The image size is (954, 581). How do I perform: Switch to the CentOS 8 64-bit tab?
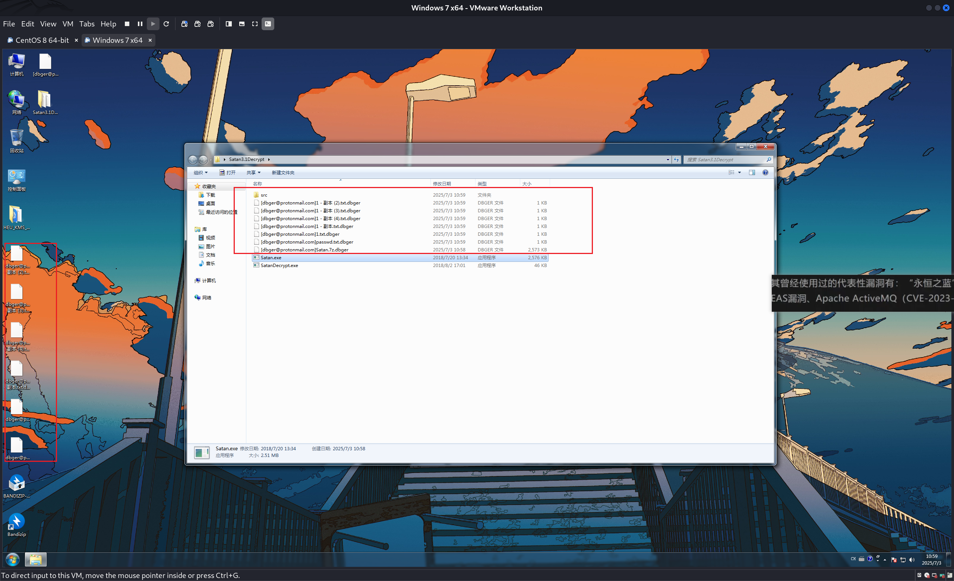[x=42, y=40]
